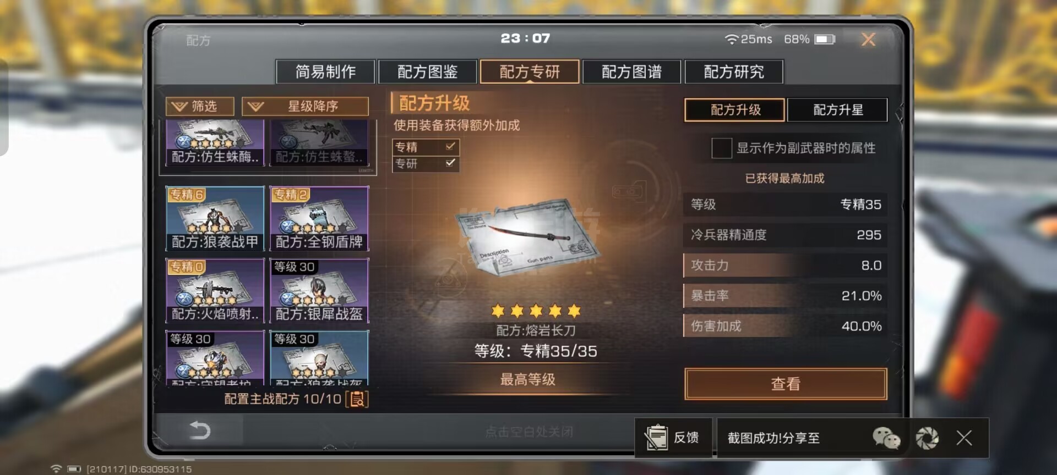
Task: Expand the 筛选 filter dropdown
Action: coord(200,106)
